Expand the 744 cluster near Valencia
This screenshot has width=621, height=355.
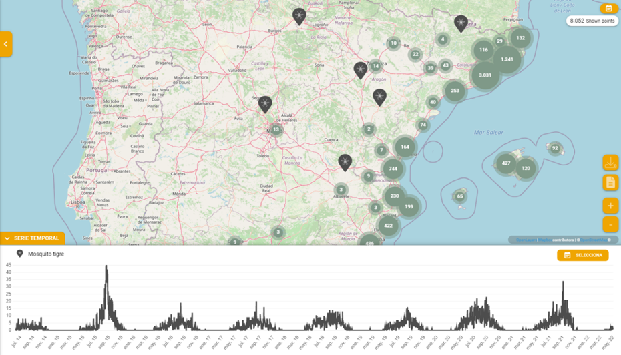(x=393, y=169)
